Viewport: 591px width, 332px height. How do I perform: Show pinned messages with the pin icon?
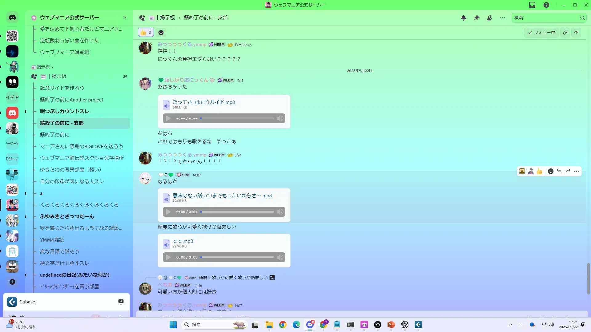click(476, 18)
